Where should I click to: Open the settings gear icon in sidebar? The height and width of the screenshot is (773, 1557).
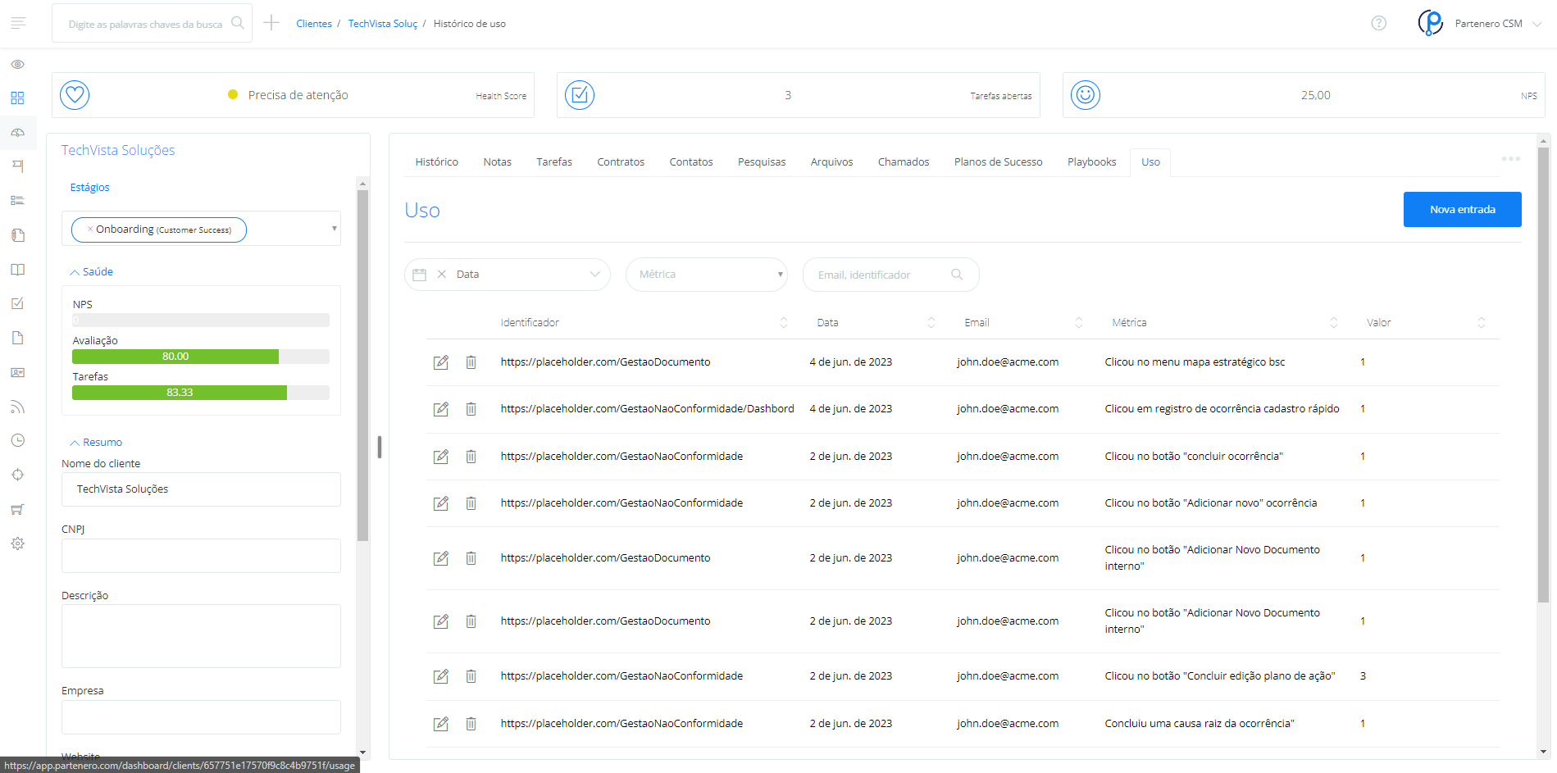[17, 543]
